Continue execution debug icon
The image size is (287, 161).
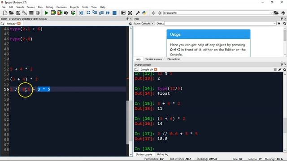point(108,13)
